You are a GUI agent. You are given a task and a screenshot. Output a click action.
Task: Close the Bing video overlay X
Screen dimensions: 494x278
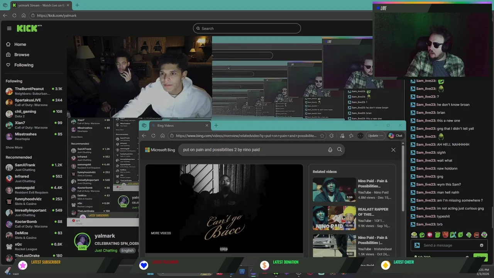point(393,150)
